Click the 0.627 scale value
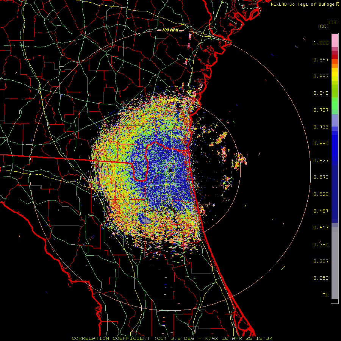 [x=321, y=161]
